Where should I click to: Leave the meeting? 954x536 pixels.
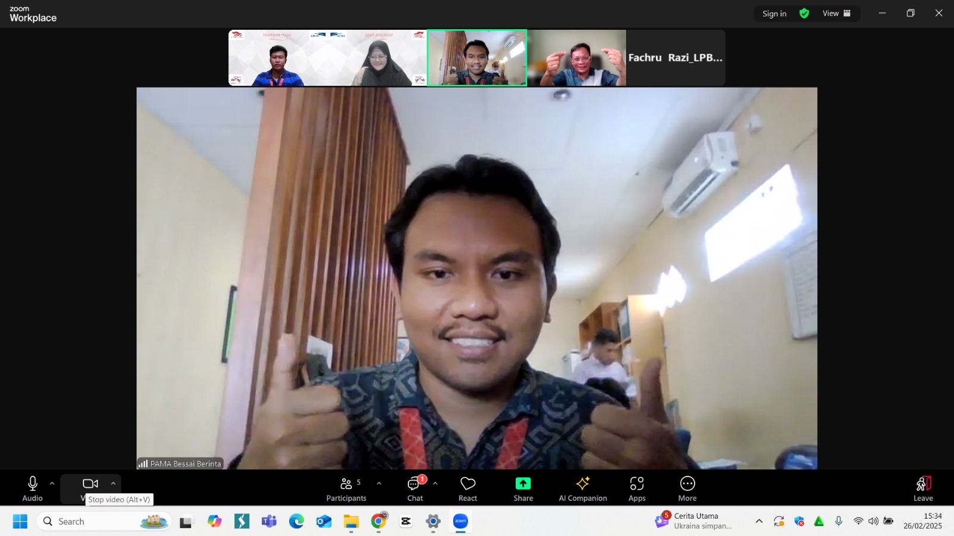[x=923, y=488]
